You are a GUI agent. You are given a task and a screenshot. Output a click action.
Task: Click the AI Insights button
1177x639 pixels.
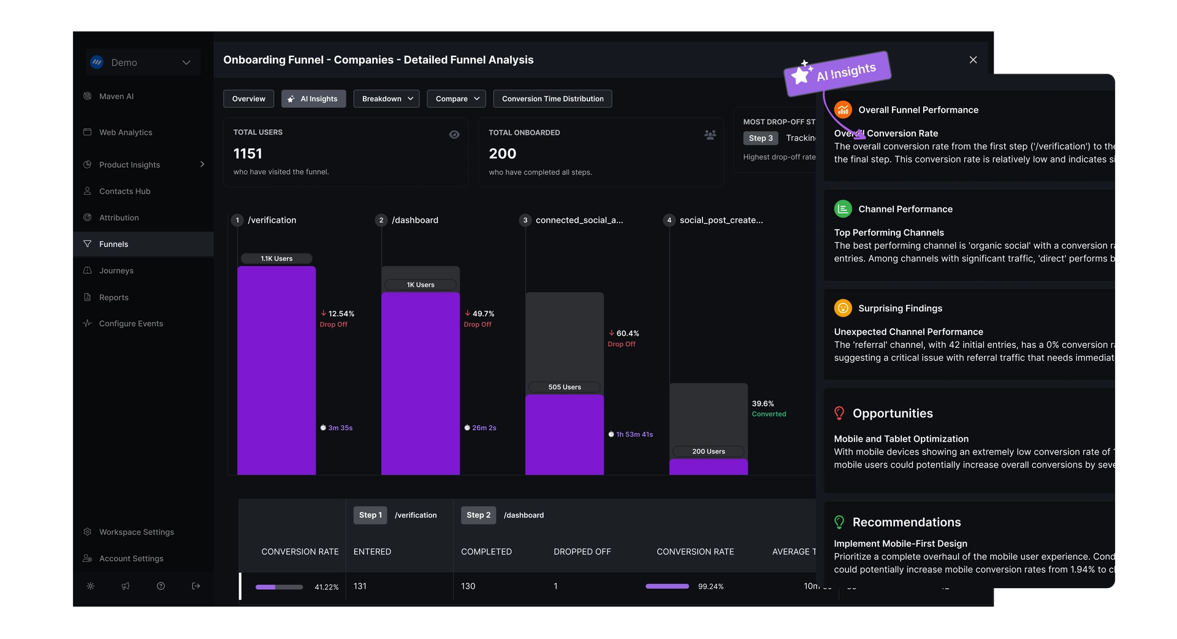pos(313,99)
